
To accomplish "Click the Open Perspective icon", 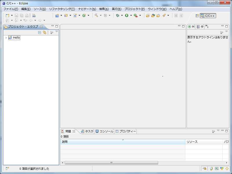I will pos(197,16).
